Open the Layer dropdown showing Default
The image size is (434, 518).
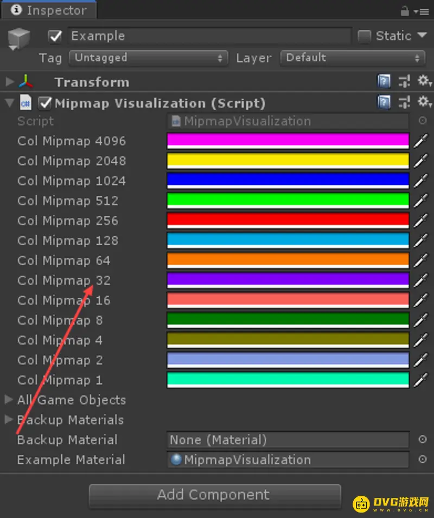click(352, 58)
